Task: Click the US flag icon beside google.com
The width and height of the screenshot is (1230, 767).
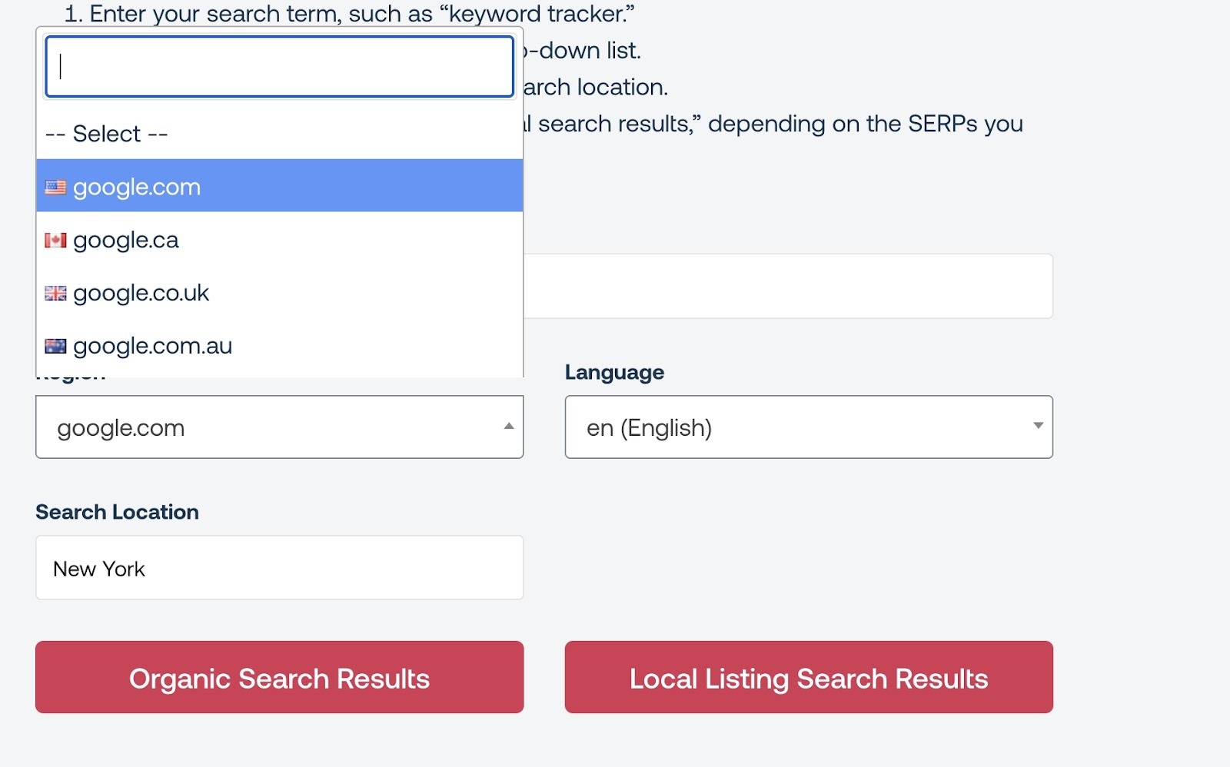Action: click(55, 186)
